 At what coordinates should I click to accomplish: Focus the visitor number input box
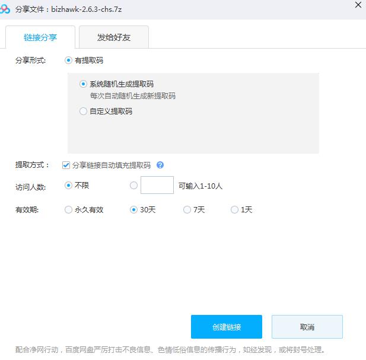coord(157,186)
